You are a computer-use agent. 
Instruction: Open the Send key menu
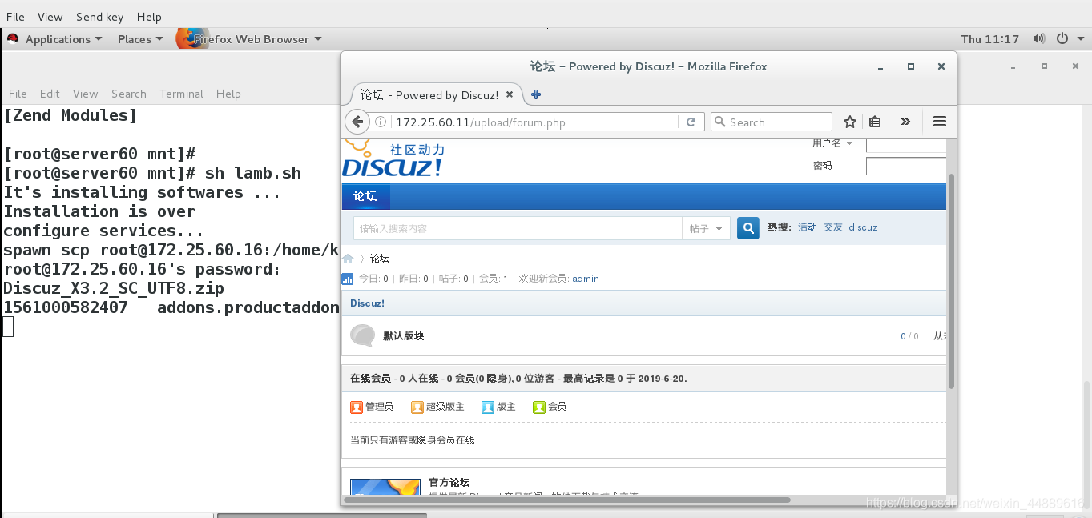coord(100,16)
